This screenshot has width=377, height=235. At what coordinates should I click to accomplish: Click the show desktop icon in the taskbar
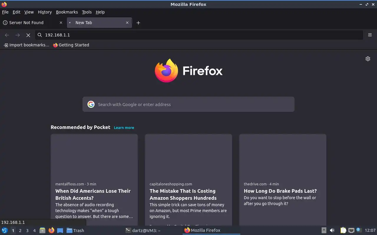point(60,231)
